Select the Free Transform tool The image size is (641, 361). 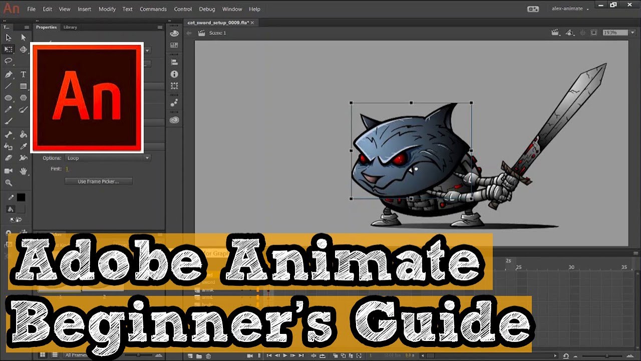click(x=9, y=50)
